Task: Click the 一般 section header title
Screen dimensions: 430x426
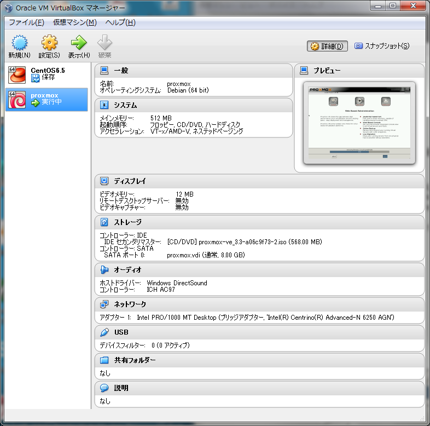Action: point(121,71)
